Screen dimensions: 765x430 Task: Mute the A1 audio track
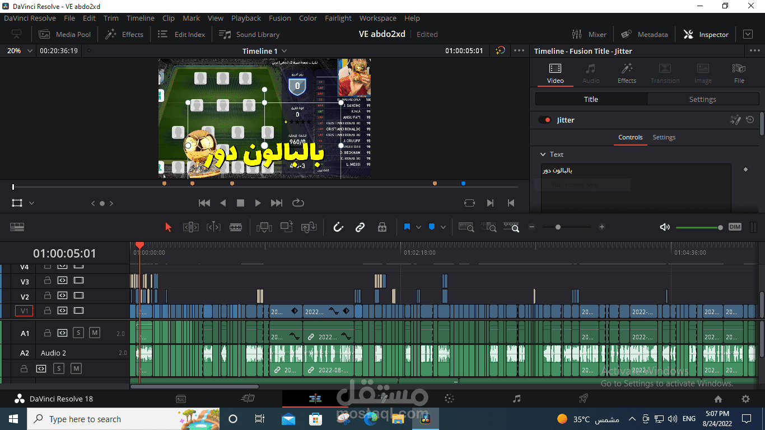coord(95,333)
